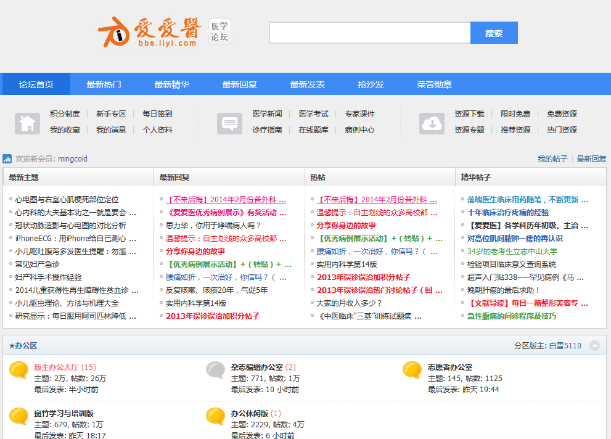Viewport: 611px width, 439px height.
Task: Open the 免费资源 link
Action: [x=562, y=113]
